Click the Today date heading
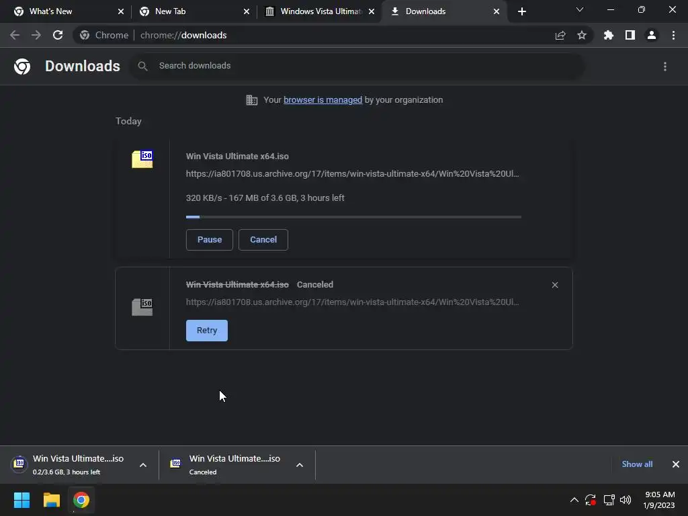Screen dimensions: 688x516 click(x=128, y=121)
